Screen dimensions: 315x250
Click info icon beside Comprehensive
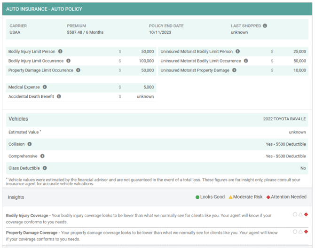[x=42, y=156]
